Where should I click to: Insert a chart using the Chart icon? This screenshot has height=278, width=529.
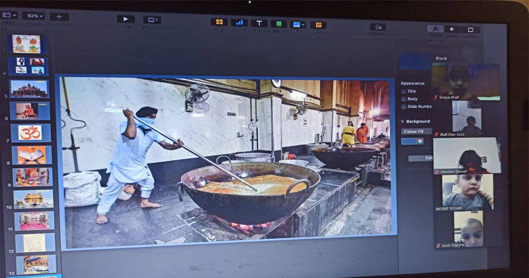tap(239, 23)
